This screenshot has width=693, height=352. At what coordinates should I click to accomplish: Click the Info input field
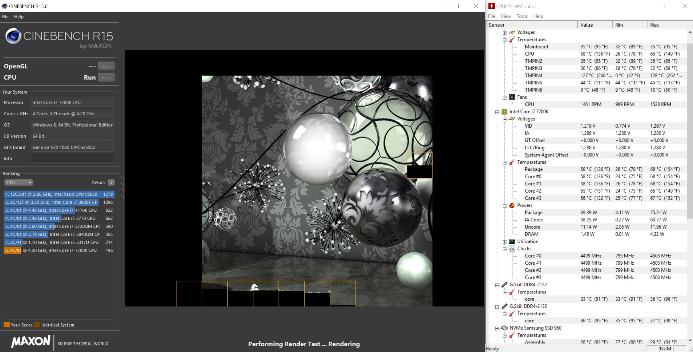(x=72, y=159)
